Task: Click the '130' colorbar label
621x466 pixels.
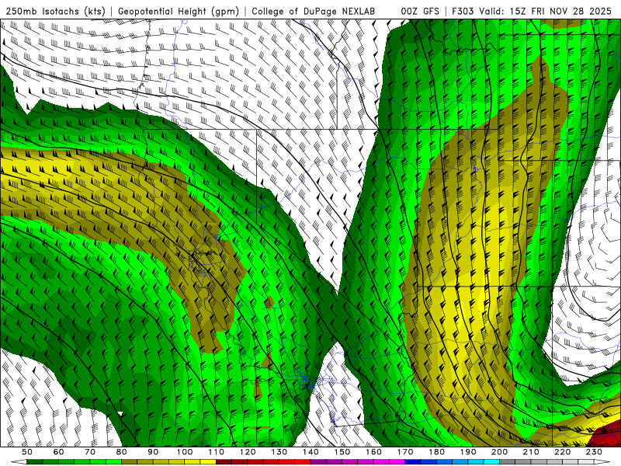Action: tap(279, 452)
